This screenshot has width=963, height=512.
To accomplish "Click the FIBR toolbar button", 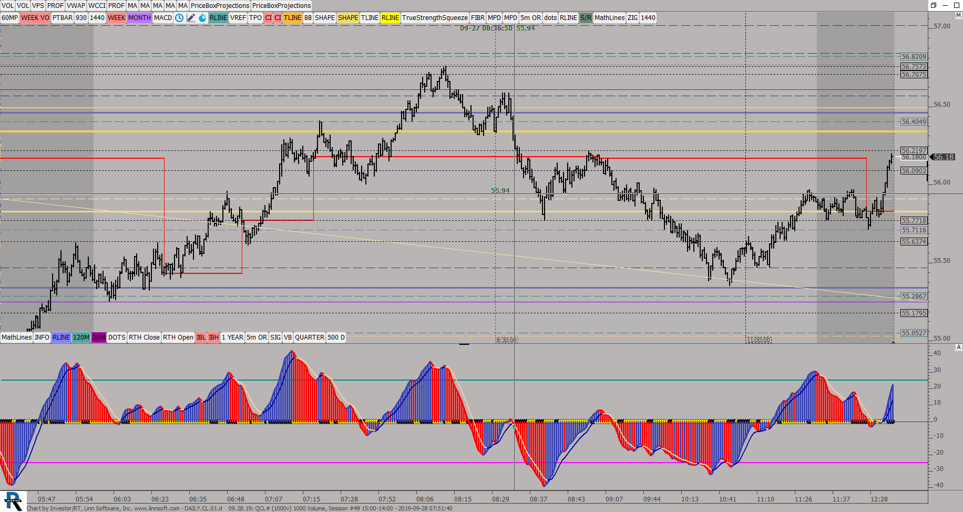I will tap(478, 18).
